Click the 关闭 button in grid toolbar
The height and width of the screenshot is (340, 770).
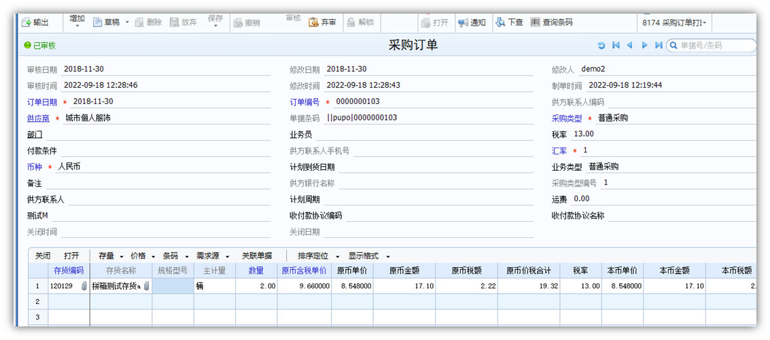[43, 256]
